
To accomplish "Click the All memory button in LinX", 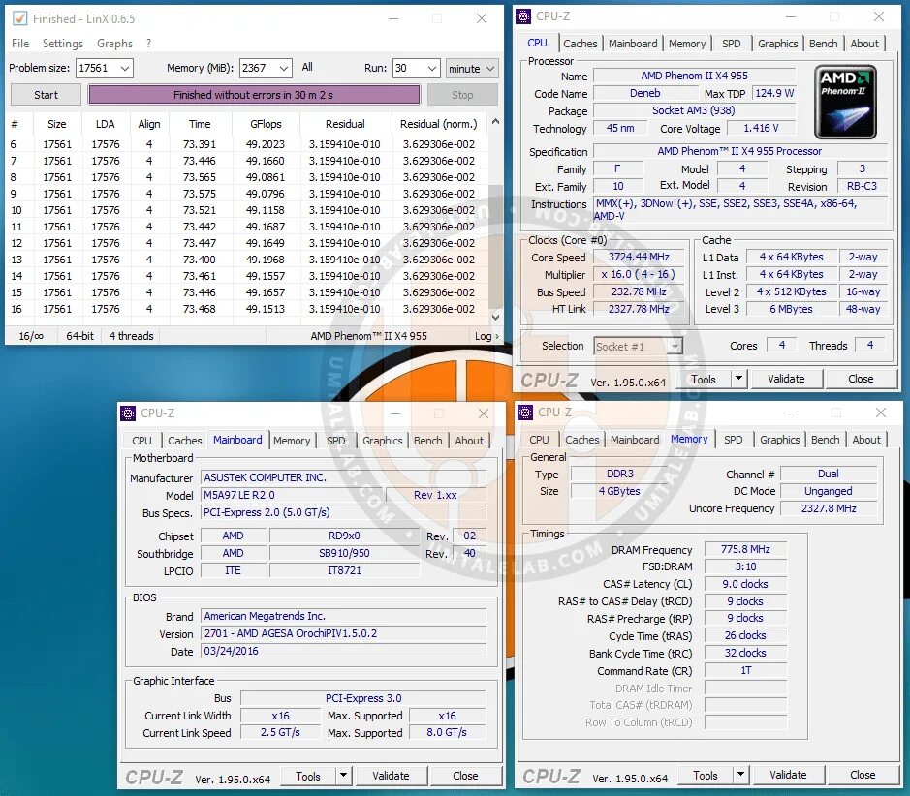I will click(x=307, y=67).
